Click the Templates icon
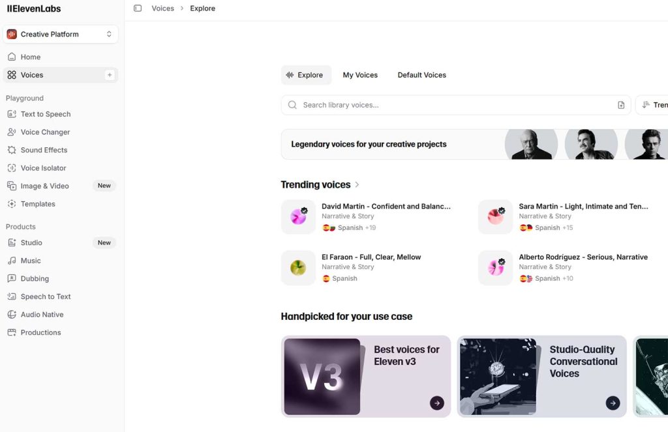668x432 pixels. 12,204
